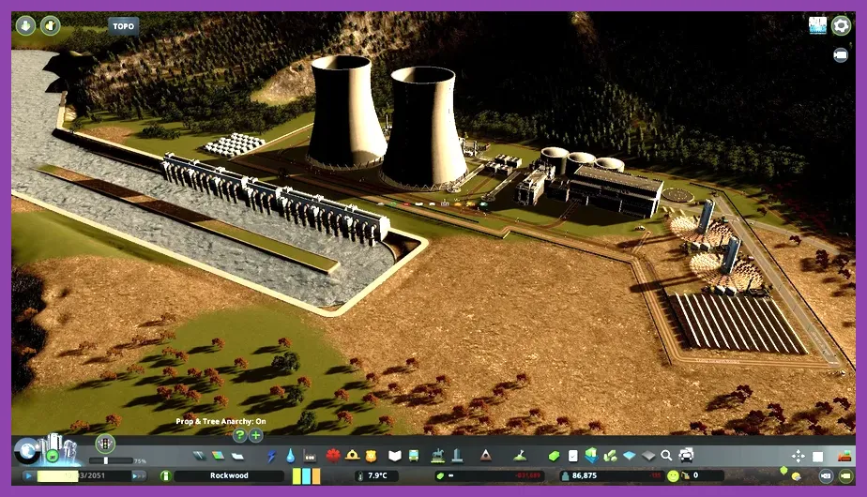Screen dimensions: 867x497
Task: Click the green leaf icon at bottom right
Action: [x=783, y=470]
